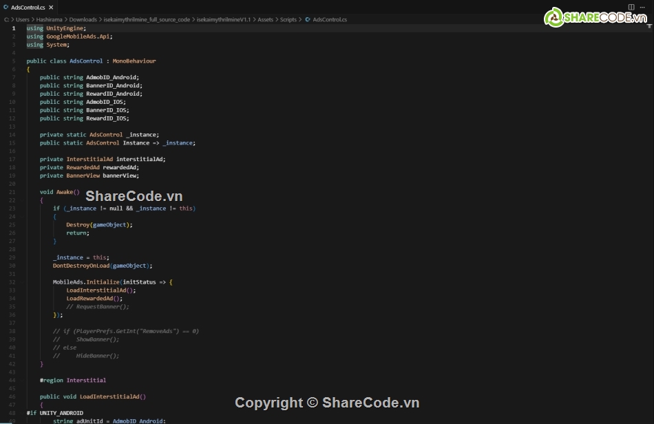Click the overview ruler marker at scrollbar top

click(x=649, y=26)
